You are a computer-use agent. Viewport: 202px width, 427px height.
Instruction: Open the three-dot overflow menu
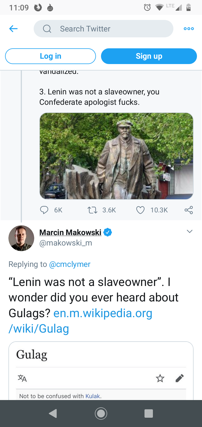click(189, 28)
